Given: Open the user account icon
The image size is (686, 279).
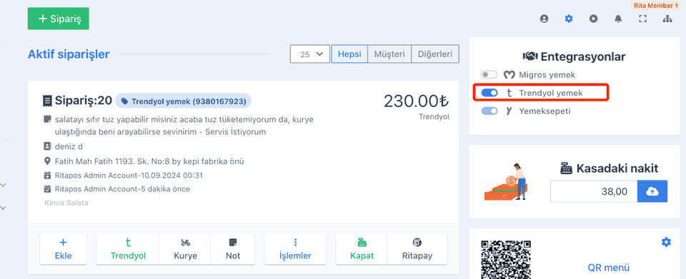Looking at the screenshot, I should pos(545,19).
